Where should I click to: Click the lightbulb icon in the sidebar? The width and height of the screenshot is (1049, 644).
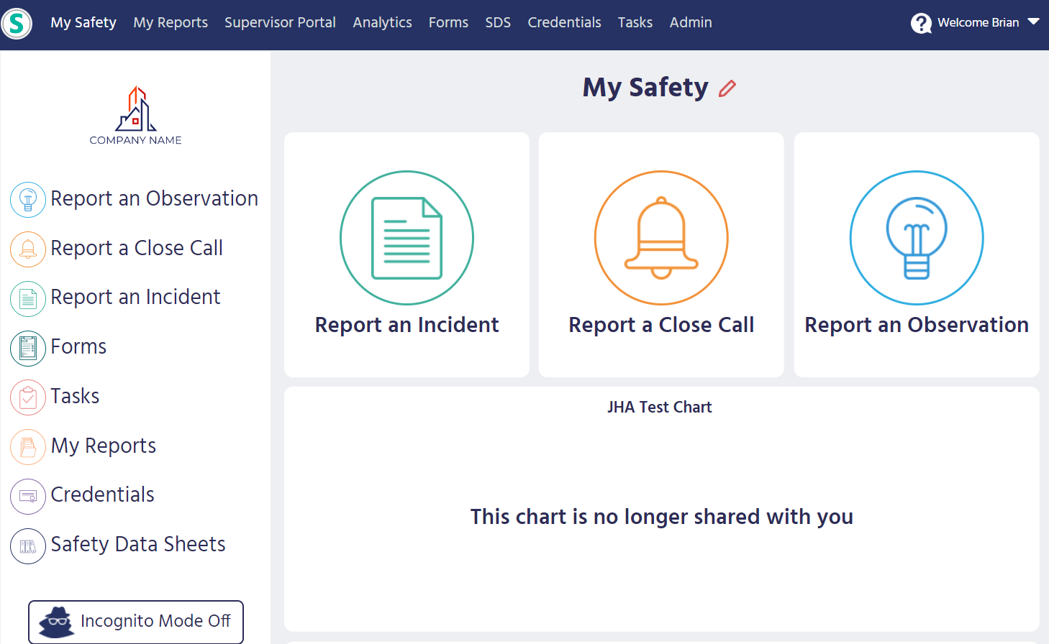28,199
